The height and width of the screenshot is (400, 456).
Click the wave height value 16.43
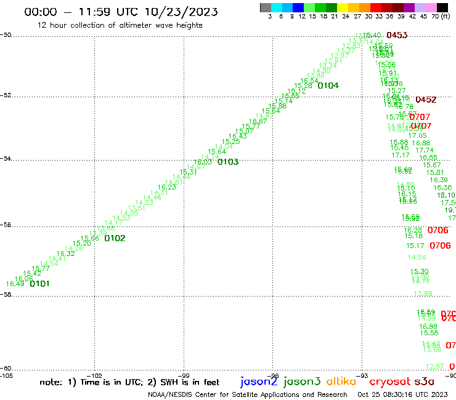click(x=238, y=136)
